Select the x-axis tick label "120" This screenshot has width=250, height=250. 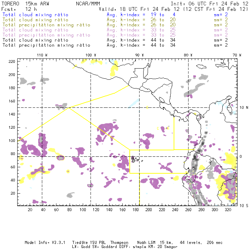pyautogui.click(x=96, y=210)
